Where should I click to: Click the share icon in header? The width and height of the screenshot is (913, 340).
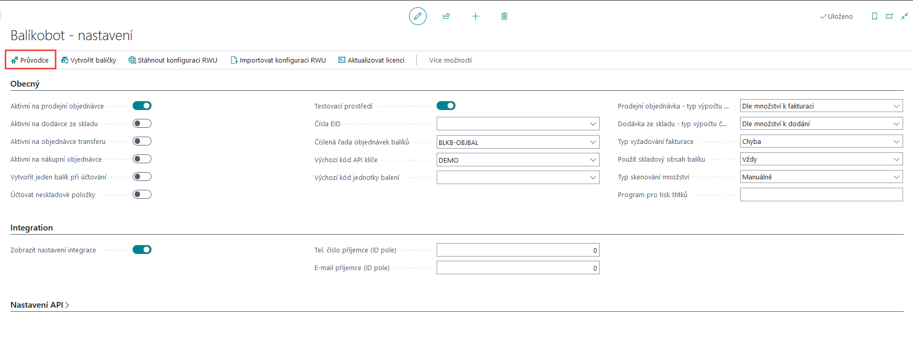coord(446,16)
